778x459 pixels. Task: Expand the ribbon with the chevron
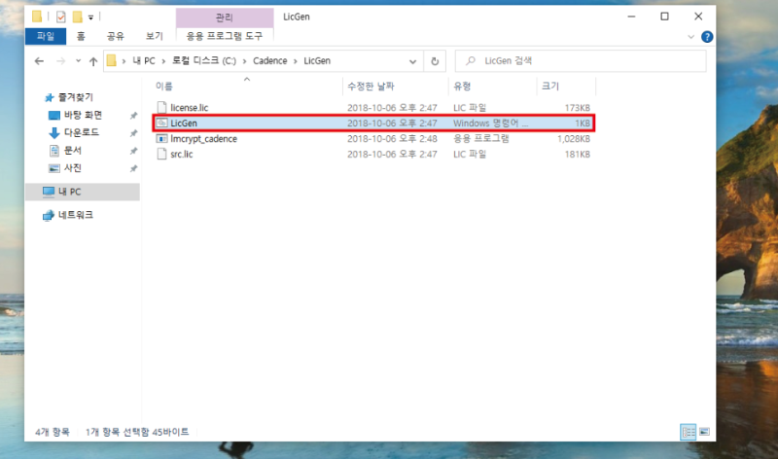(690, 37)
